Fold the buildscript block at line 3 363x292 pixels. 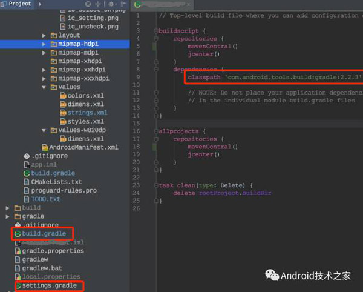(156, 31)
